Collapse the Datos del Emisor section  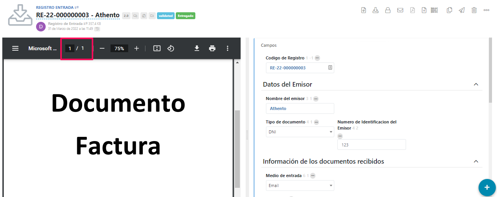(476, 84)
